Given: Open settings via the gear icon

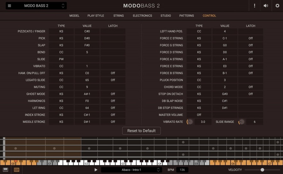Looking at the screenshot, I should click(x=277, y=6).
